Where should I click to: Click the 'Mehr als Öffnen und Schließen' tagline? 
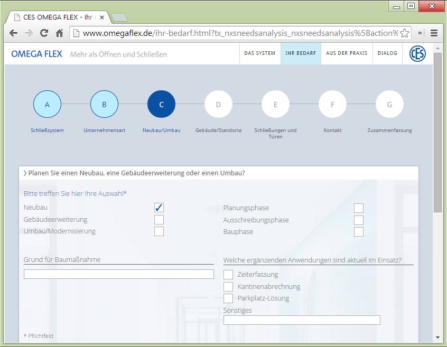(x=118, y=54)
